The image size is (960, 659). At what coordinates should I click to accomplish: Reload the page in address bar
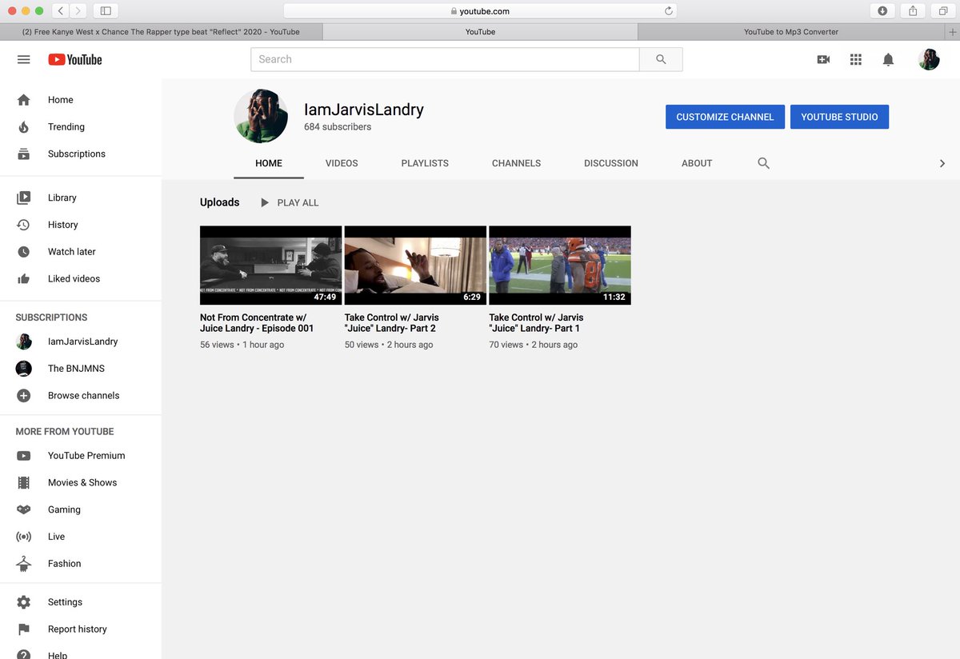click(669, 11)
